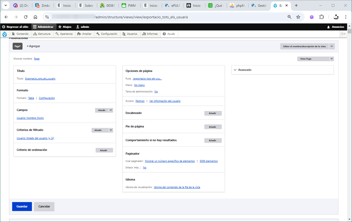The height and width of the screenshot is (222, 352).
Task: Click the 5000 elementos pager link
Action: coord(209,161)
